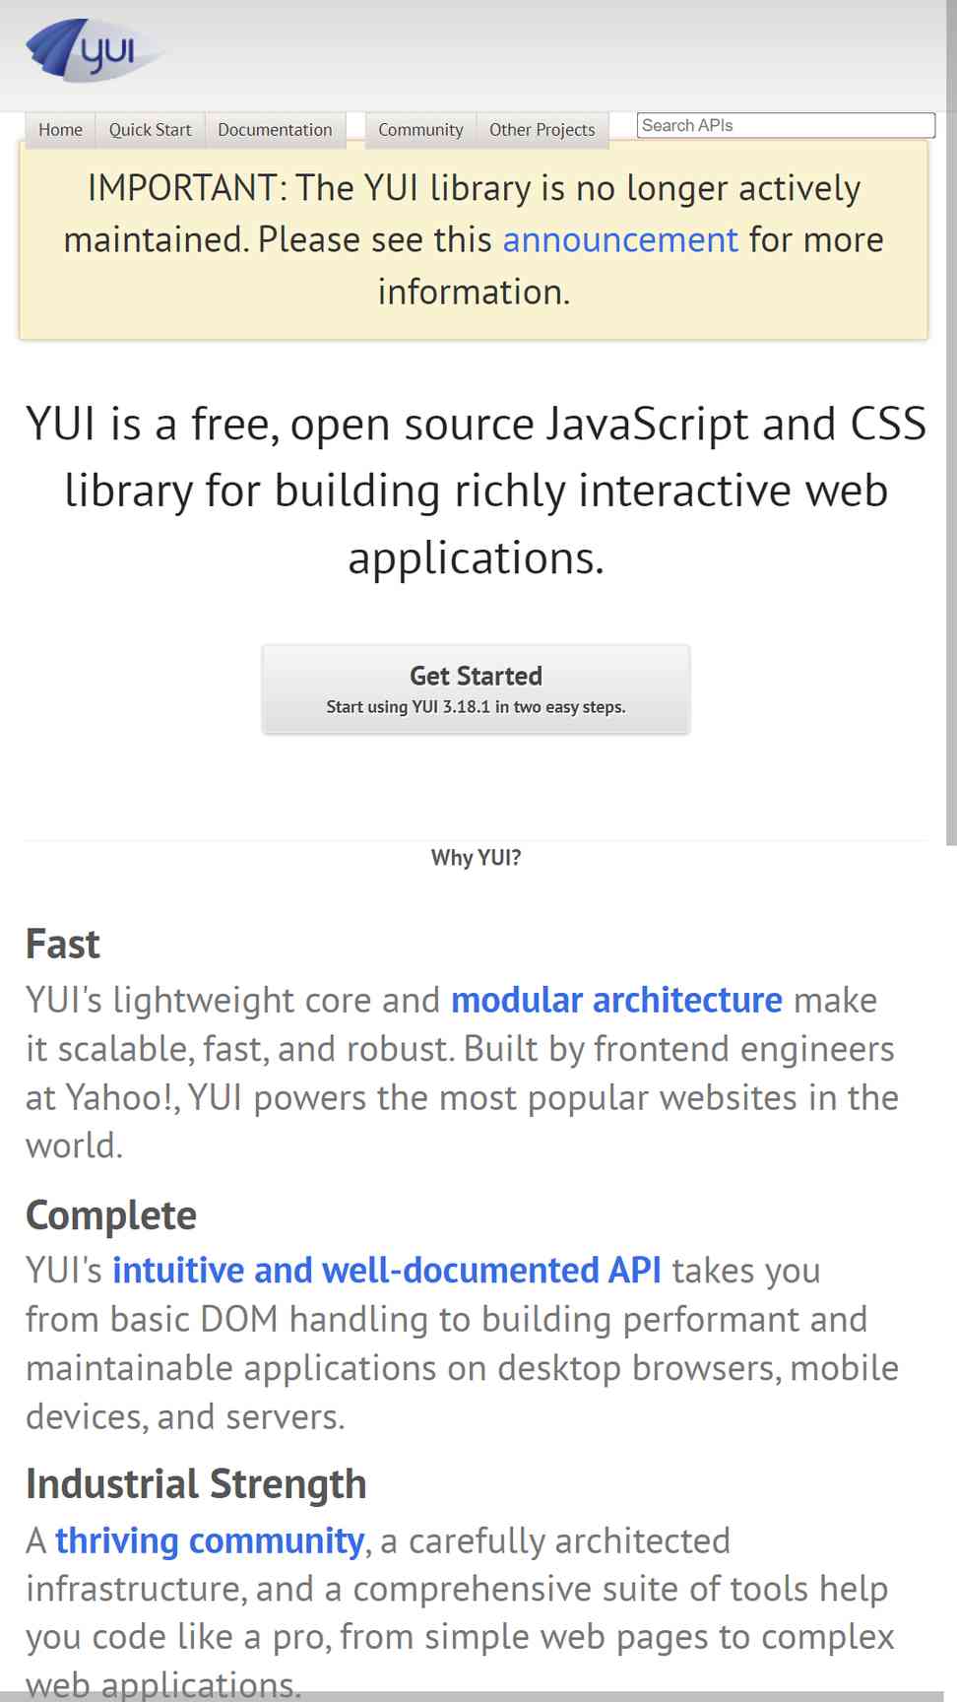Open the modular architecture link
The image size is (957, 1702).
pyautogui.click(x=616, y=1000)
